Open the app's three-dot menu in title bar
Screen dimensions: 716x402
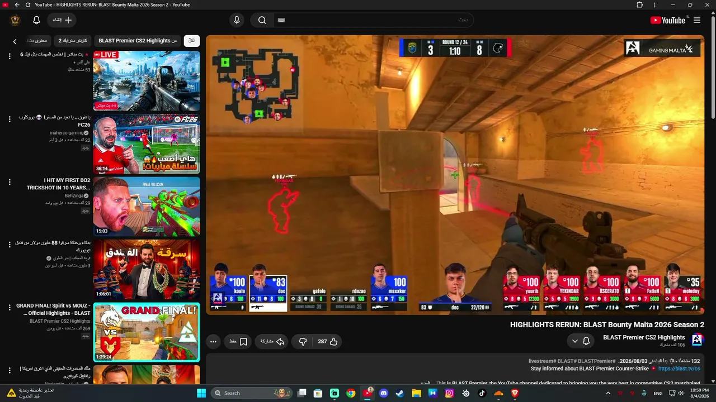point(654,5)
